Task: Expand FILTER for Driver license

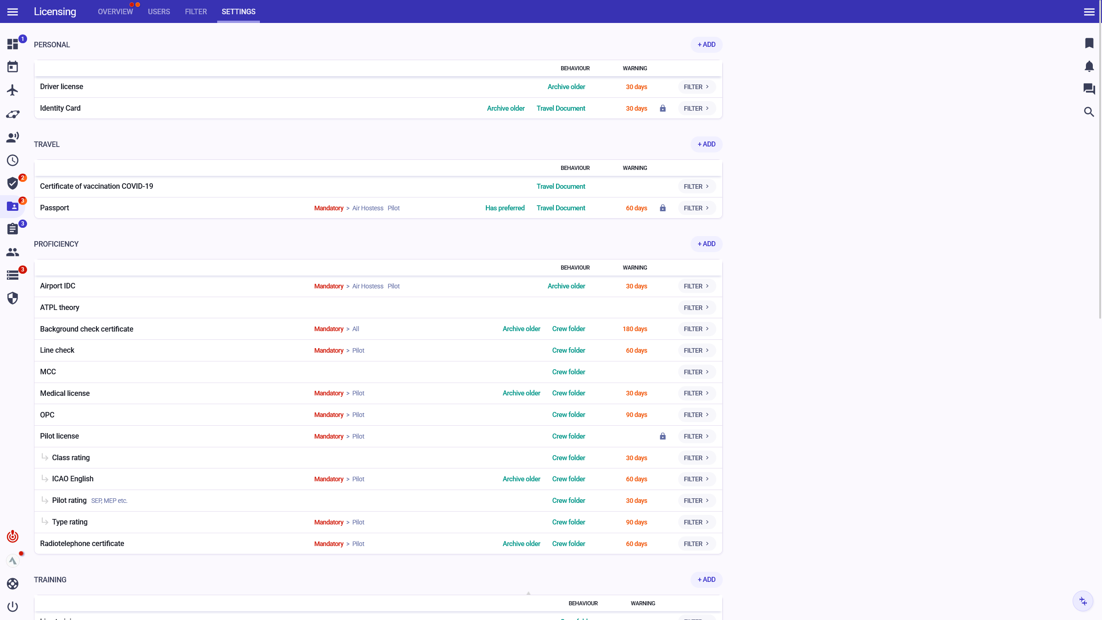Action: (x=696, y=87)
